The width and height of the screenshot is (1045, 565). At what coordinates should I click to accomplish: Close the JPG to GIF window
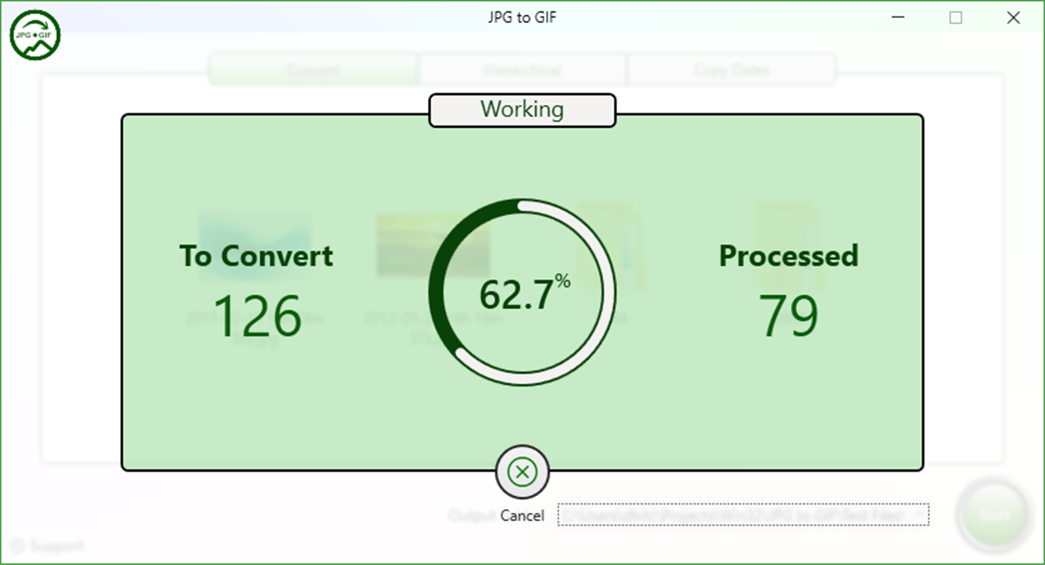[x=1013, y=18]
